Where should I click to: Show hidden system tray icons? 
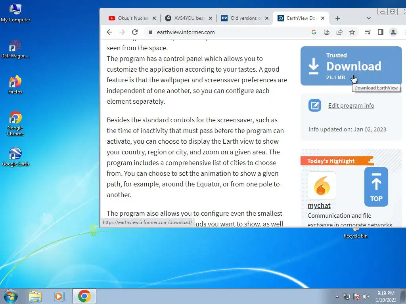pyautogui.click(x=337, y=296)
